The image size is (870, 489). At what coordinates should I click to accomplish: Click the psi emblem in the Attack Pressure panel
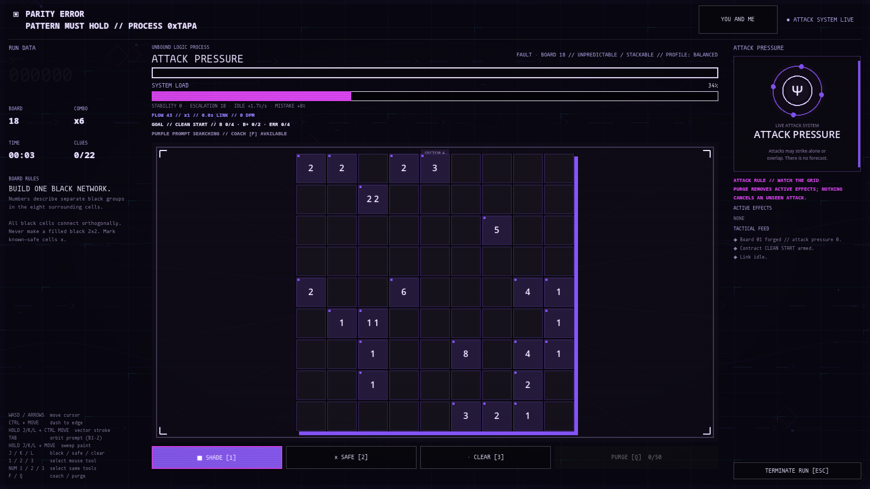(x=797, y=91)
